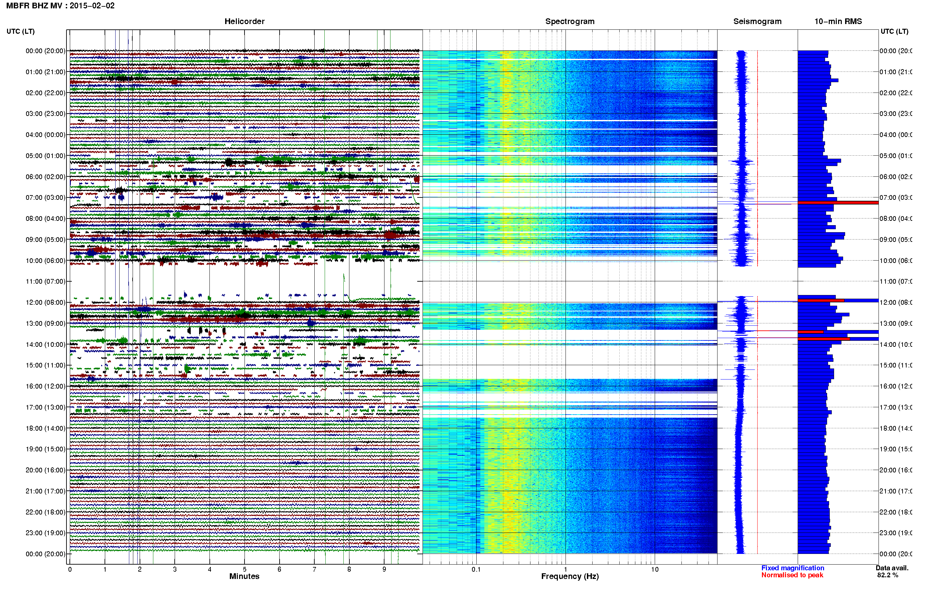Viewport: 950px width, 594px height.
Task: Select the "Spectrogram" panel heading
Action: click(x=570, y=22)
